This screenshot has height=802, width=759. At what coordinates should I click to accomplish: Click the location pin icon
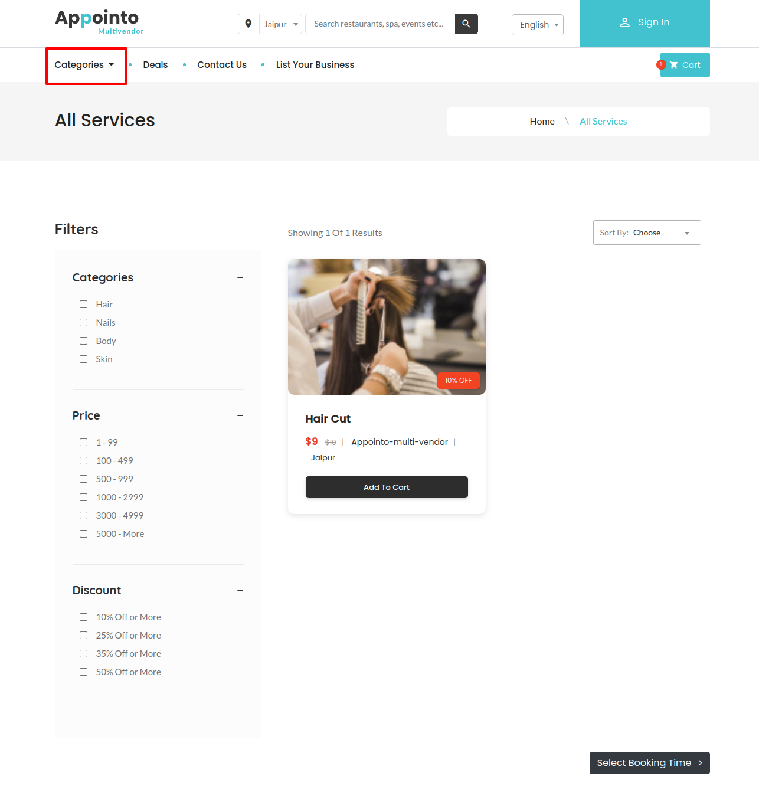(x=248, y=24)
